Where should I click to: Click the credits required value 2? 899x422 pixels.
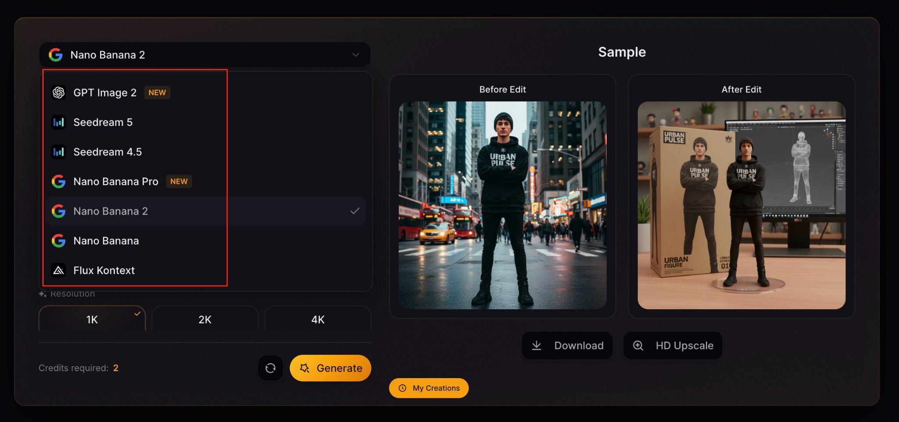coord(116,368)
